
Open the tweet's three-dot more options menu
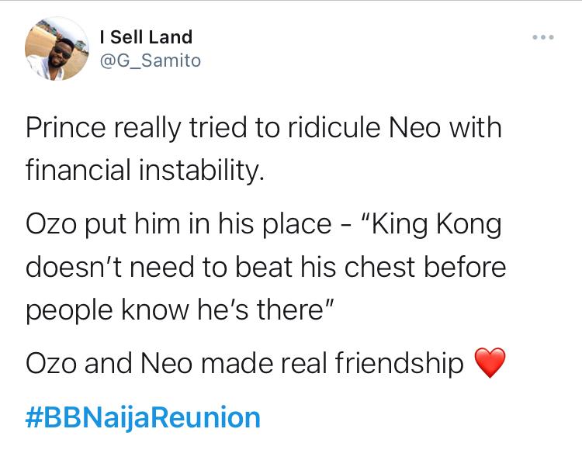click(x=543, y=37)
